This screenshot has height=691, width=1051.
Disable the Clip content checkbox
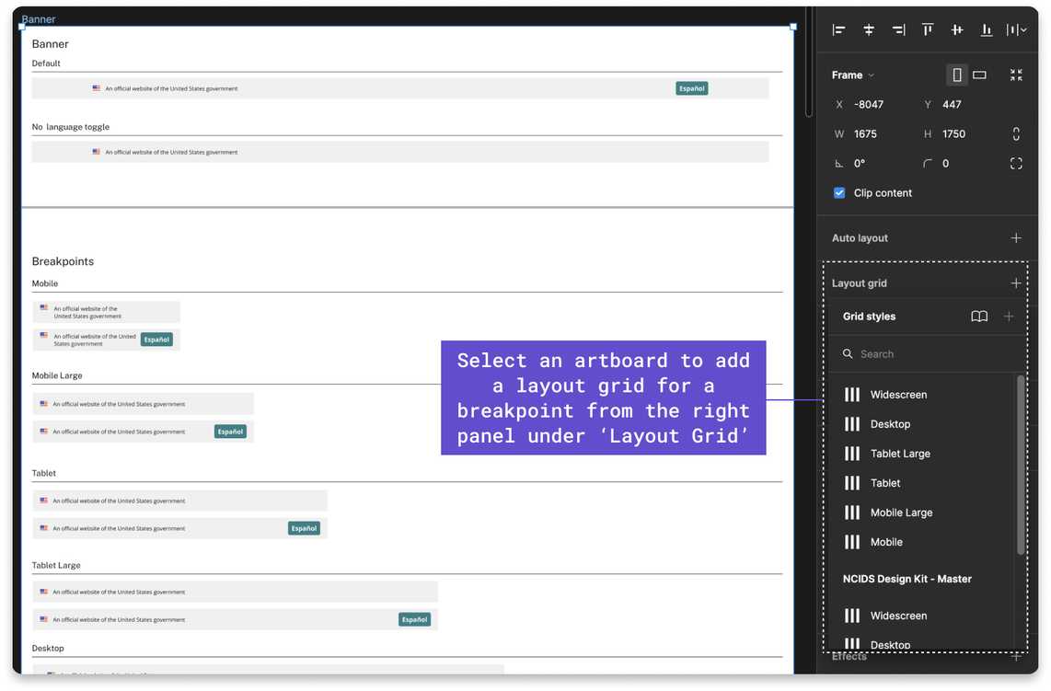click(x=838, y=192)
